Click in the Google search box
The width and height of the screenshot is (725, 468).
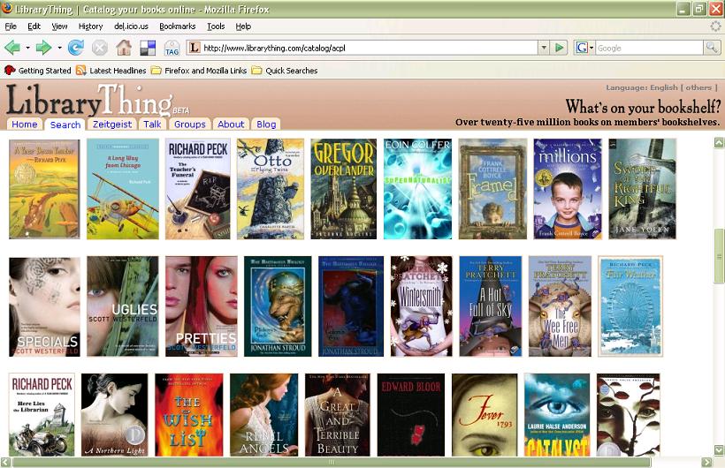pos(649,48)
